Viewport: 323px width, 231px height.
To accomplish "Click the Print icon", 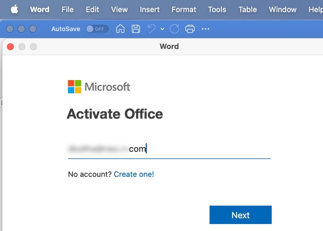I will (190, 29).
